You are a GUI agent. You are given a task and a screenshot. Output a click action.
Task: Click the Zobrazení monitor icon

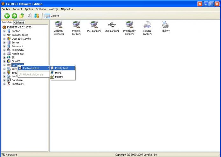pos(9,46)
